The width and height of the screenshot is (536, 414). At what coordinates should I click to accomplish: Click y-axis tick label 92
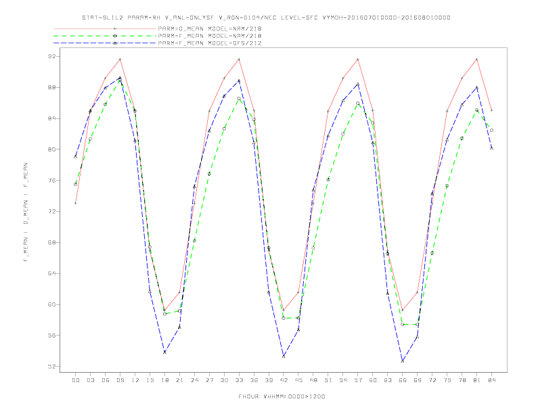click(51, 56)
